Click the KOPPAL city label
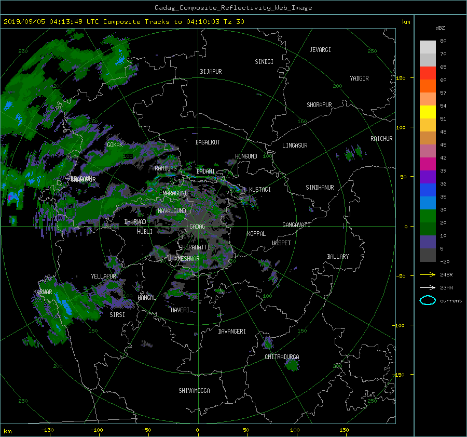 click(x=256, y=234)
